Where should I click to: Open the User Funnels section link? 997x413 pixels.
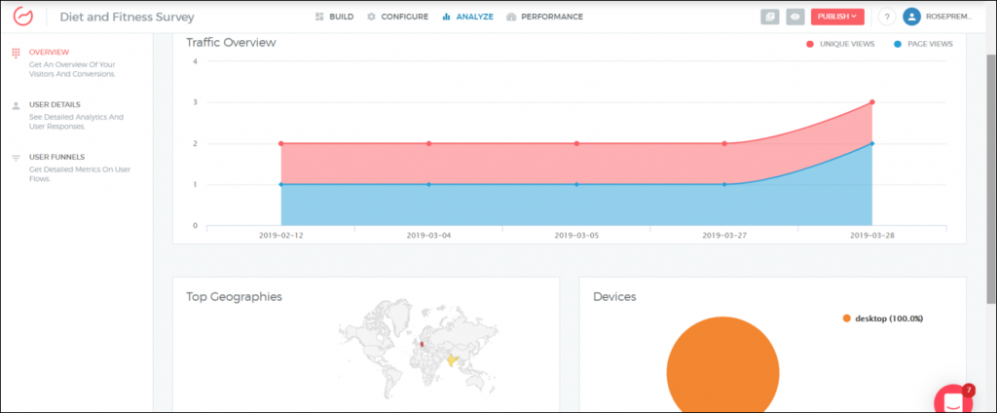pos(56,157)
